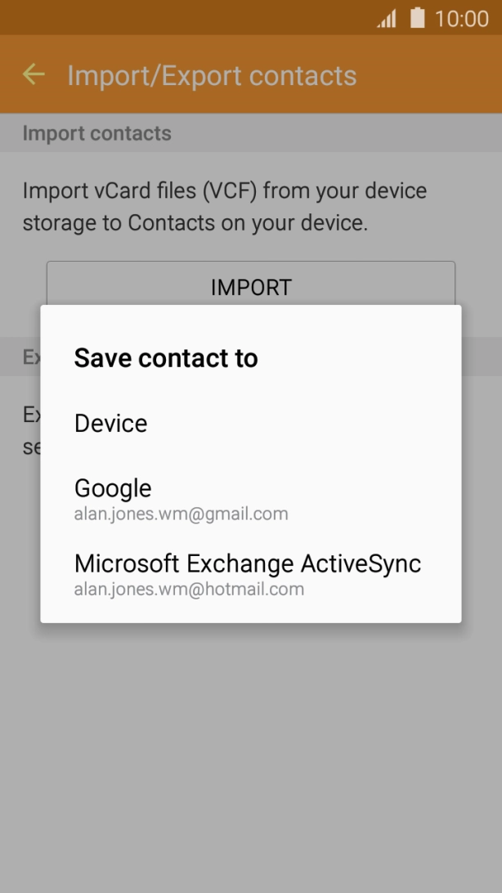Tap the alan.jones.wm@hotmail.com address
The width and height of the screenshot is (502, 893).
[x=189, y=589]
